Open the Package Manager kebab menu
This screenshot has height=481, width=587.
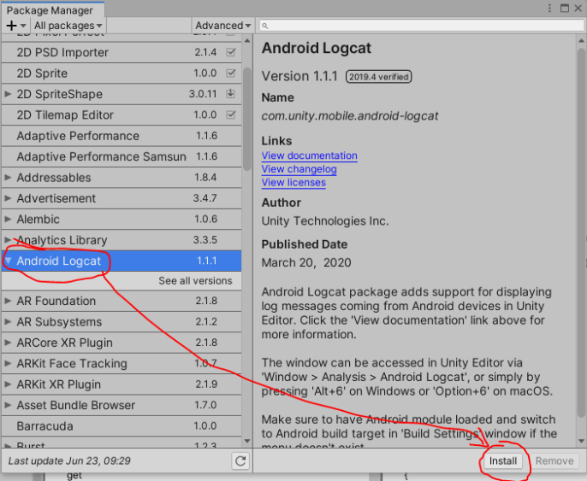point(549,9)
